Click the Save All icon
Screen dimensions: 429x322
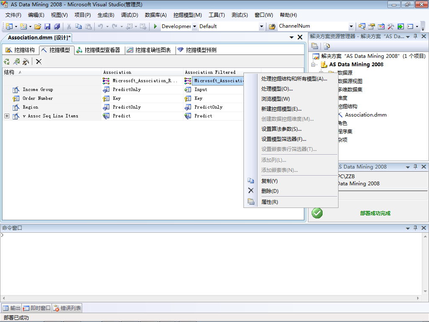point(57,26)
